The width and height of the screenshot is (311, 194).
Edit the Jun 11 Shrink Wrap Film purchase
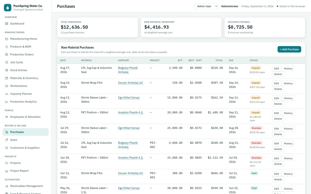click(x=277, y=174)
